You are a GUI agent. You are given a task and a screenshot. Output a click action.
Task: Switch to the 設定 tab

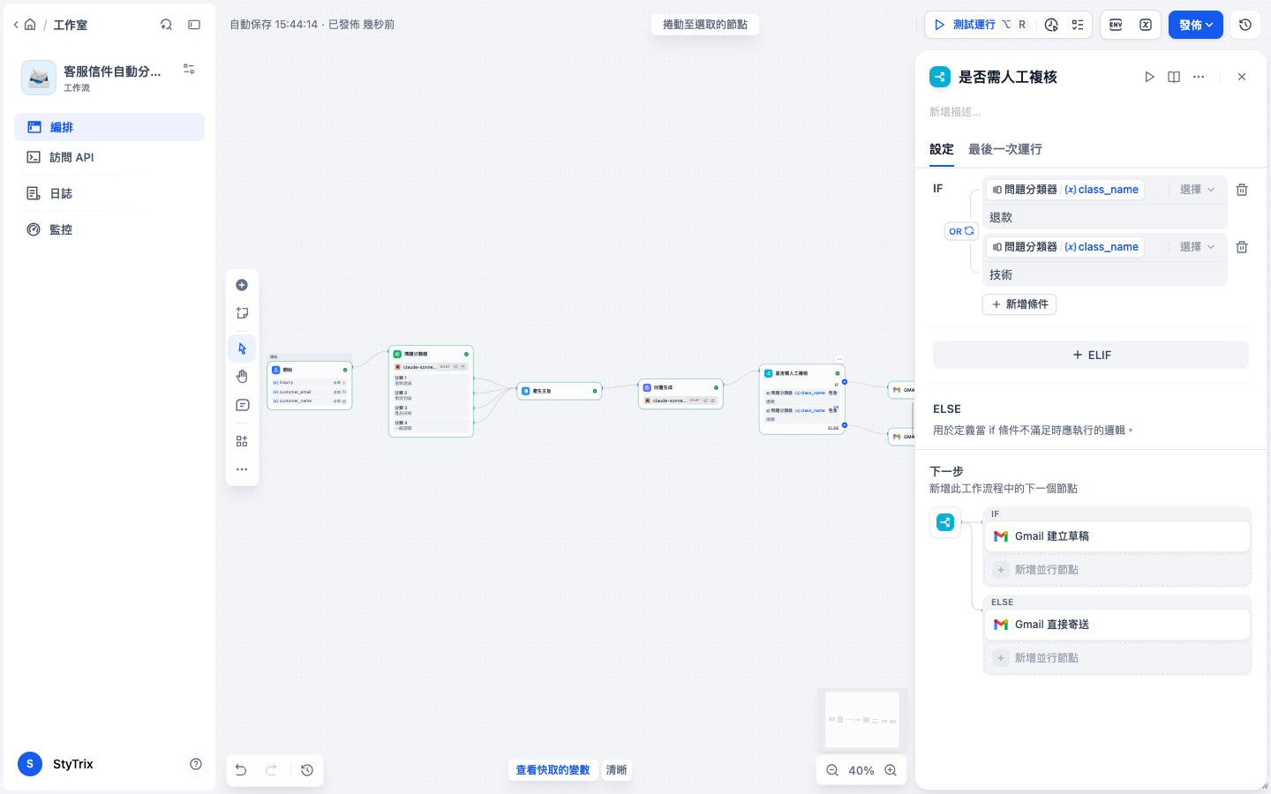click(x=942, y=149)
